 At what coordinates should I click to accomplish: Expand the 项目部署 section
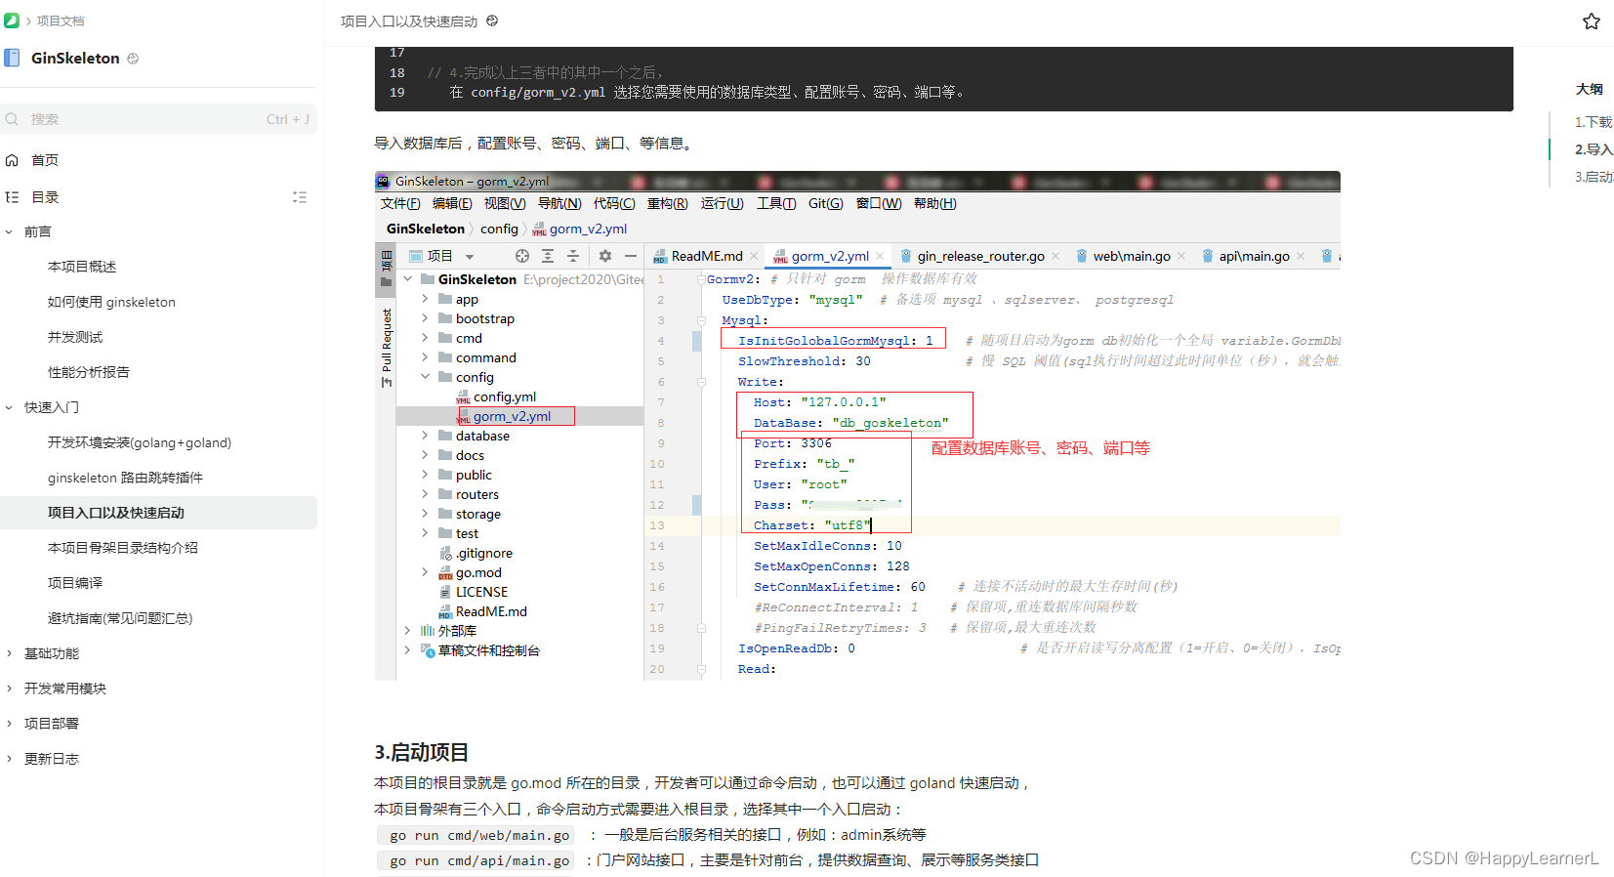point(9,725)
